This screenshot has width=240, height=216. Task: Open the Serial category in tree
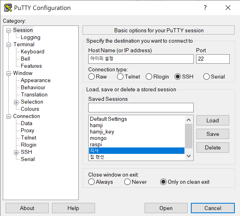click(x=28, y=159)
